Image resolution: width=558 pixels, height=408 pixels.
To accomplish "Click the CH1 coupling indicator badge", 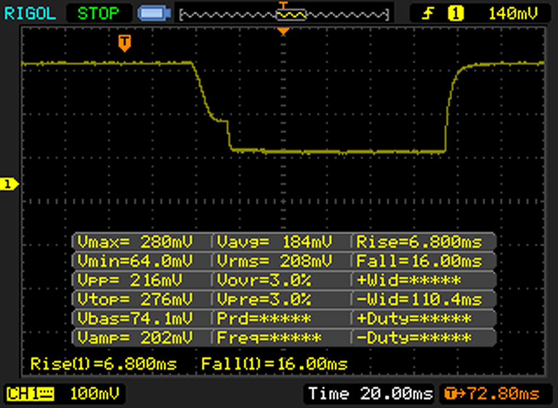I will coord(31,394).
